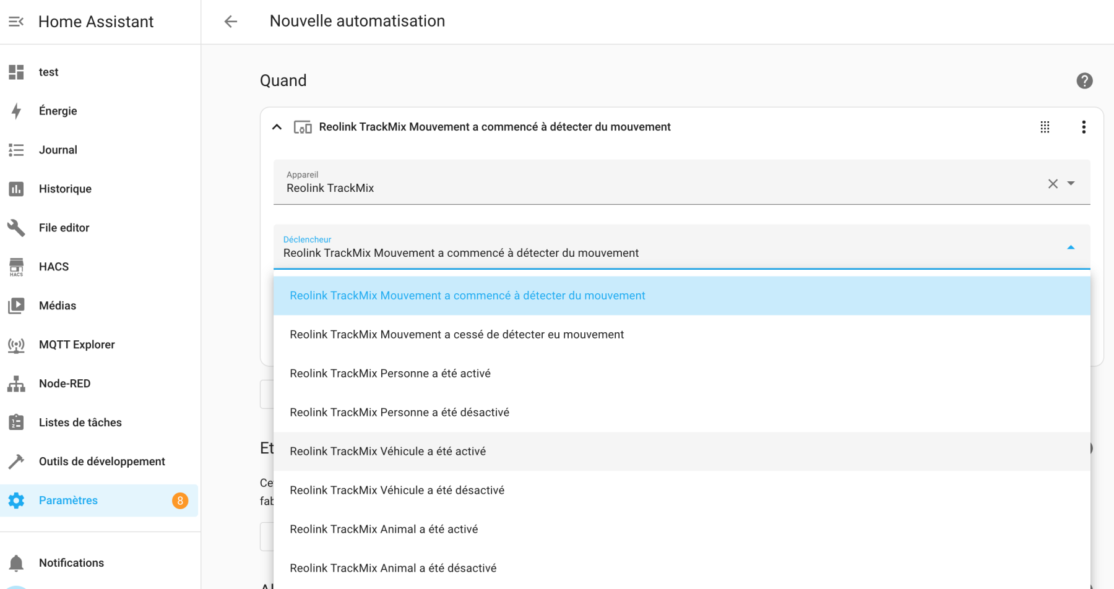This screenshot has height=589, width=1114.
Task: Select 'Personne a été activé' option
Action: tap(682, 374)
